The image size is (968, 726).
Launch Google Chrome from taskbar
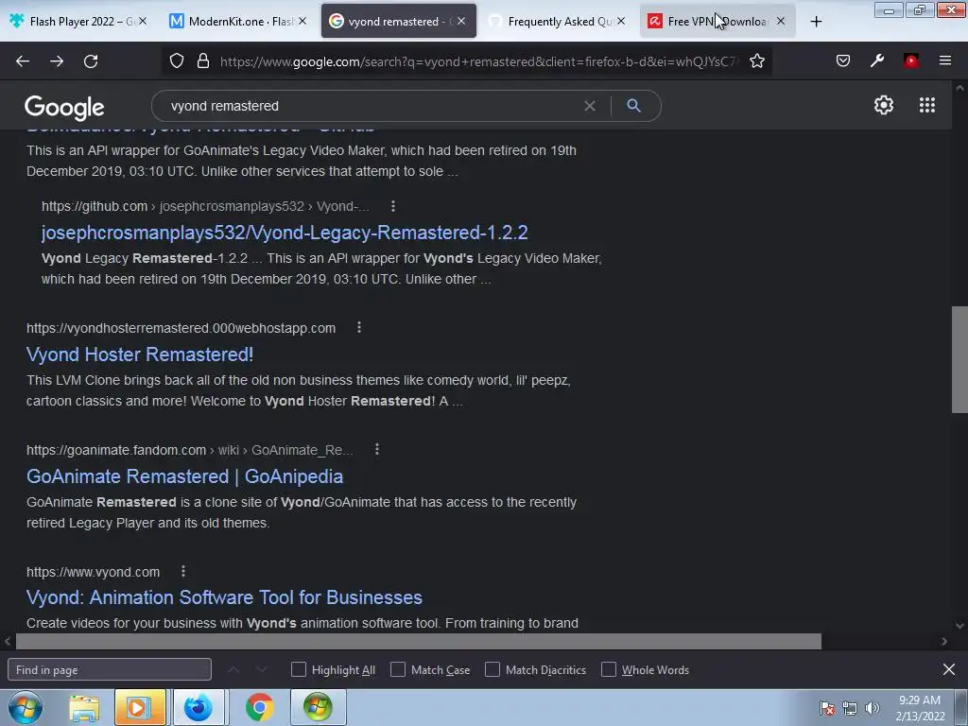coord(259,707)
